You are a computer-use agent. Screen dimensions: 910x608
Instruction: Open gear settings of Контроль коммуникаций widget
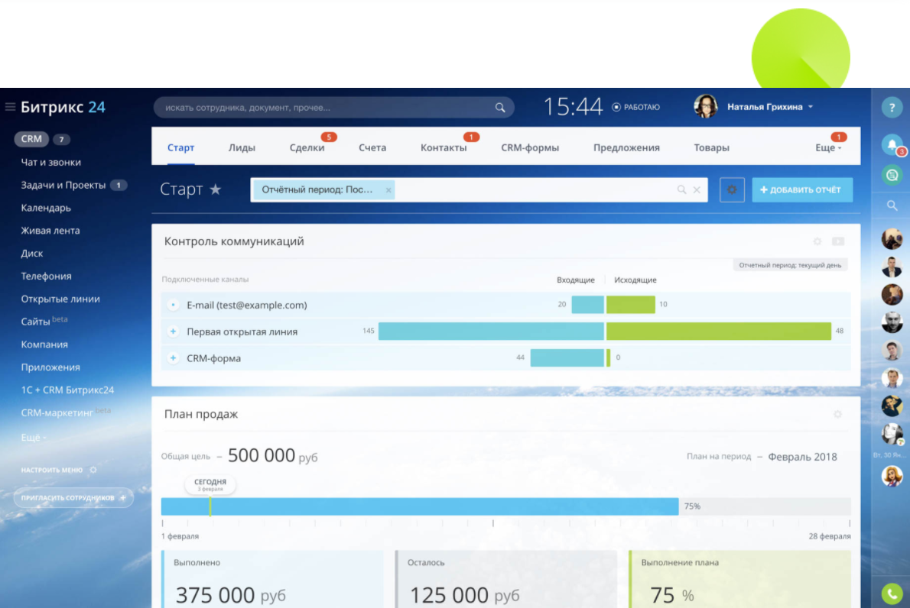pyautogui.click(x=817, y=241)
